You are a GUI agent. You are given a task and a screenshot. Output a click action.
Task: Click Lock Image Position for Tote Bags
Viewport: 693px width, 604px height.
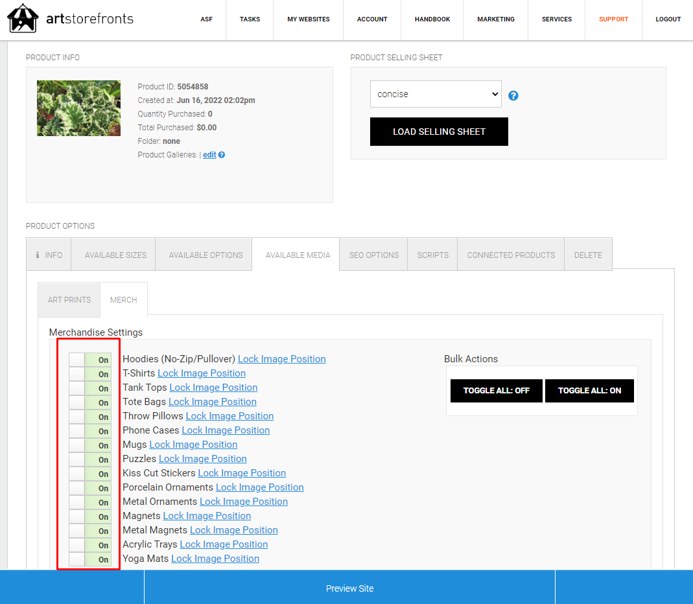(212, 402)
